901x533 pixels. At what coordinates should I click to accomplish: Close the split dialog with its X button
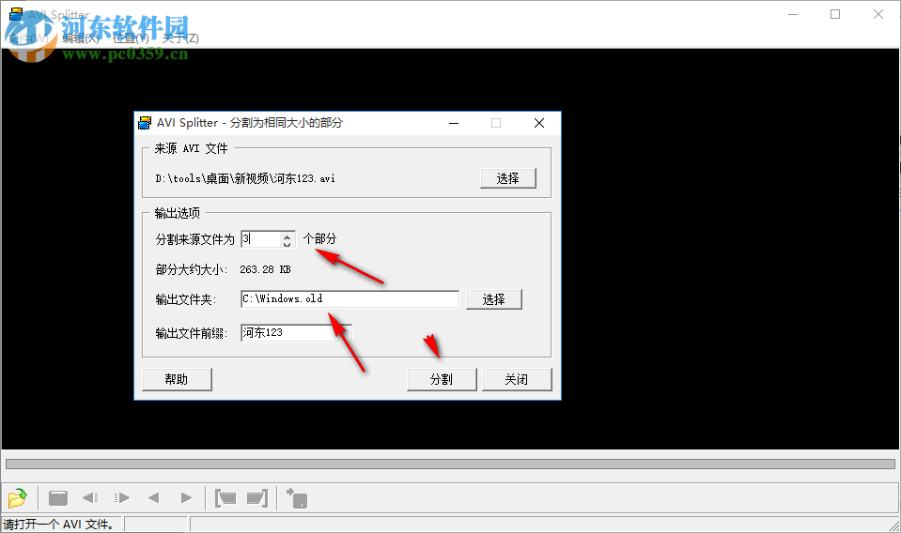(539, 123)
